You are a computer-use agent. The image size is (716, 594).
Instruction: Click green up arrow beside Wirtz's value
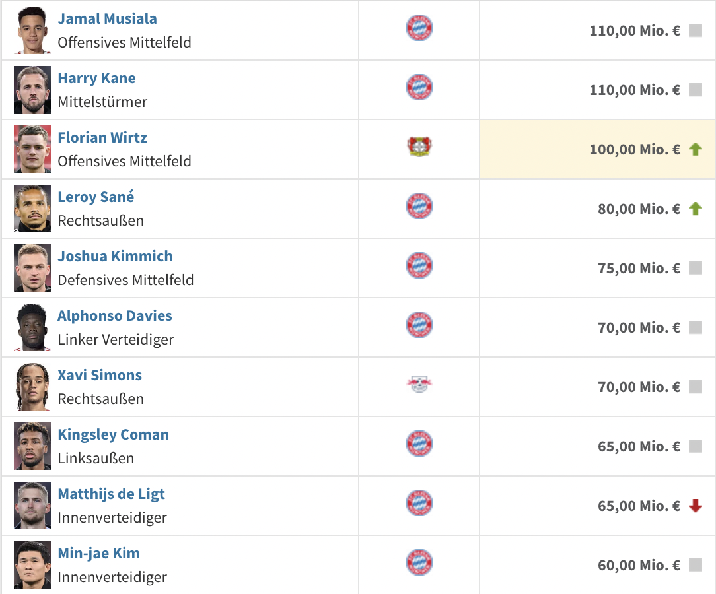[x=695, y=150]
